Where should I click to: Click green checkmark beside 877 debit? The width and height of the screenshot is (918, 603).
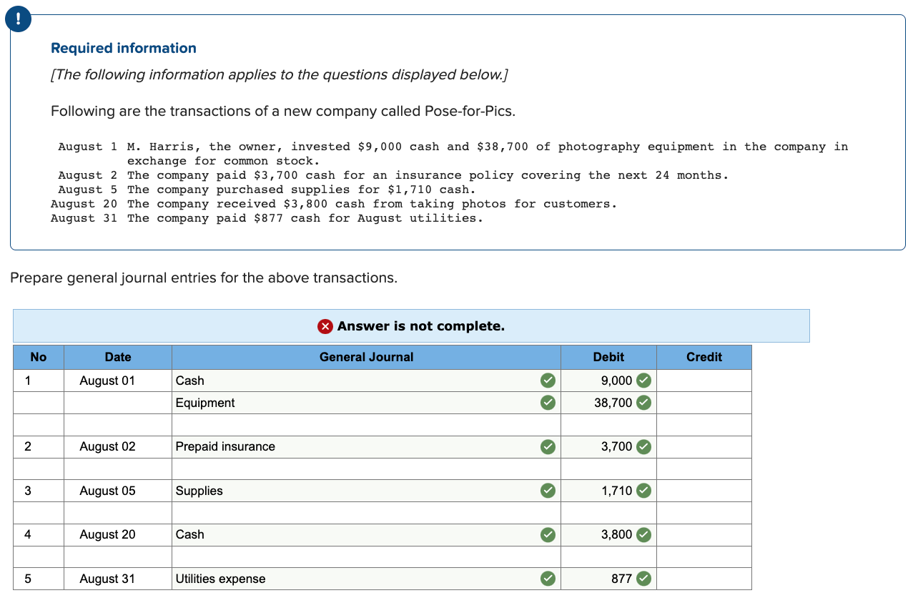click(644, 579)
